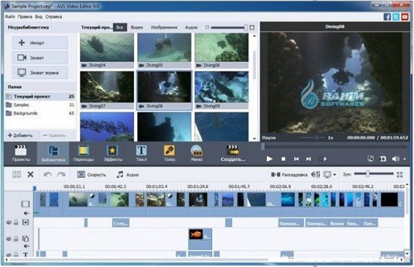Viewport: 414px width, 267px height.
Task: Expand the video effects track plus icon
Action: [26, 222]
